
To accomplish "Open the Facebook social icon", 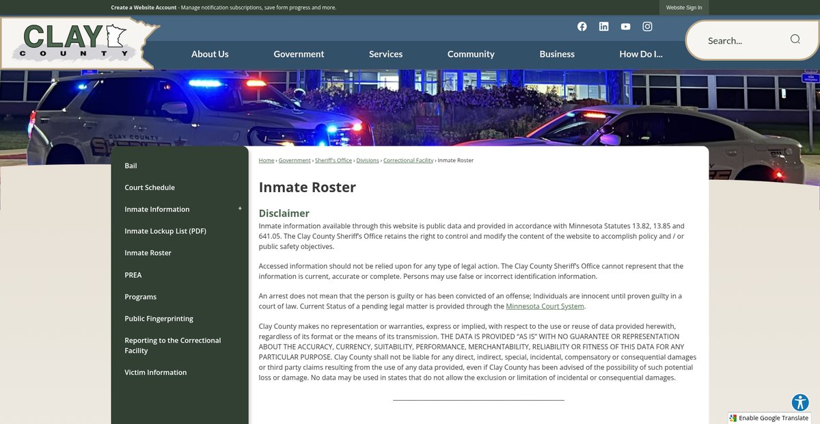I will tap(582, 27).
